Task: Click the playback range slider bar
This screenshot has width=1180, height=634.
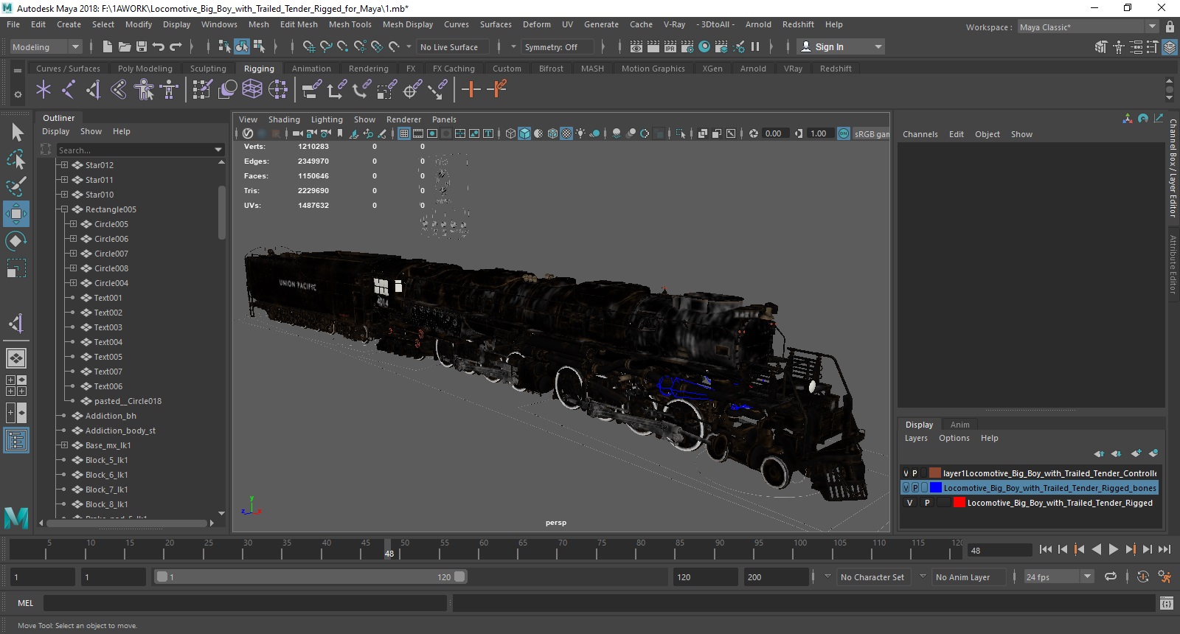Action: point(310,577)
